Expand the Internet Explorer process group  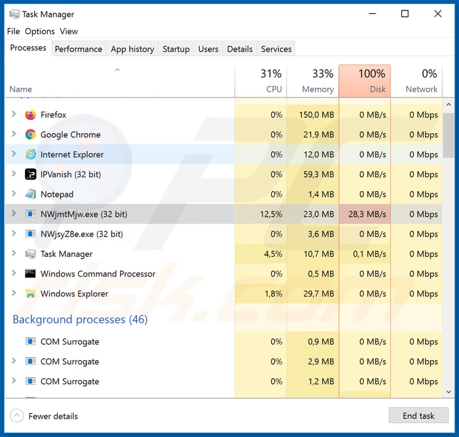(14, 153)
